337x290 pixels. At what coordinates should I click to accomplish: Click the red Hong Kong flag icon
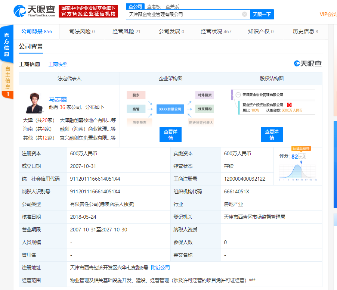pos(289,105)
